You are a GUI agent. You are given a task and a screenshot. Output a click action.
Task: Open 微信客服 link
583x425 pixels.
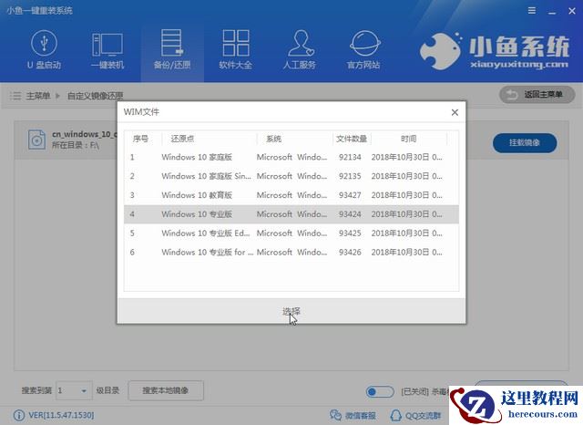[x=353, y=415]
